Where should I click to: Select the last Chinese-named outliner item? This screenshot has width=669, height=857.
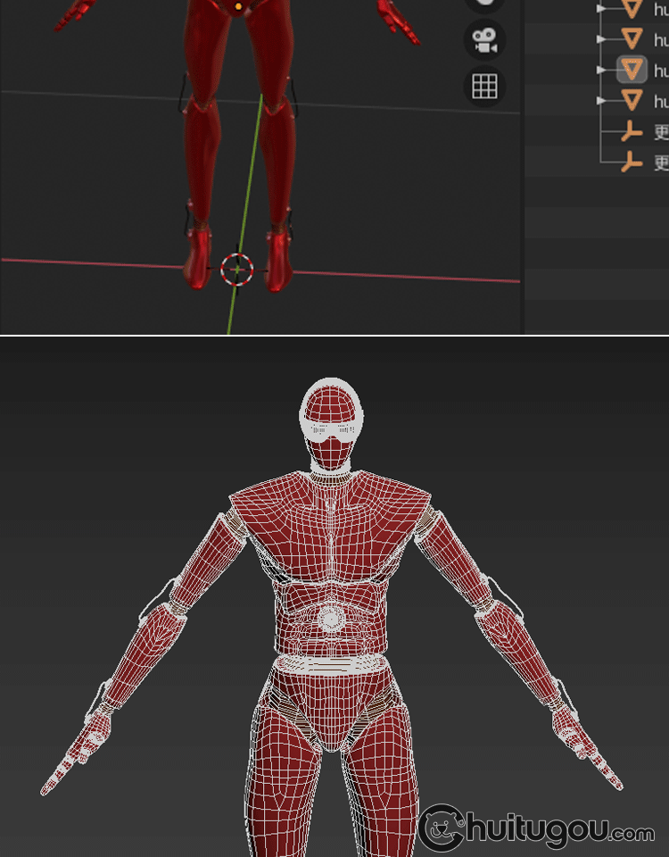point(660,162)
